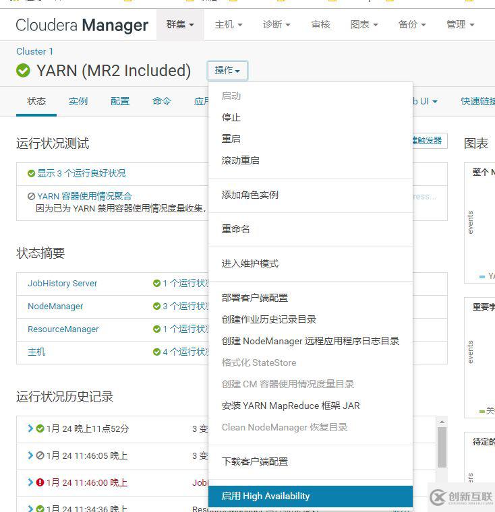The image size is (495, 512).
Task: Click the 运行状况历史记录 heading
Action: coord(65,397)
